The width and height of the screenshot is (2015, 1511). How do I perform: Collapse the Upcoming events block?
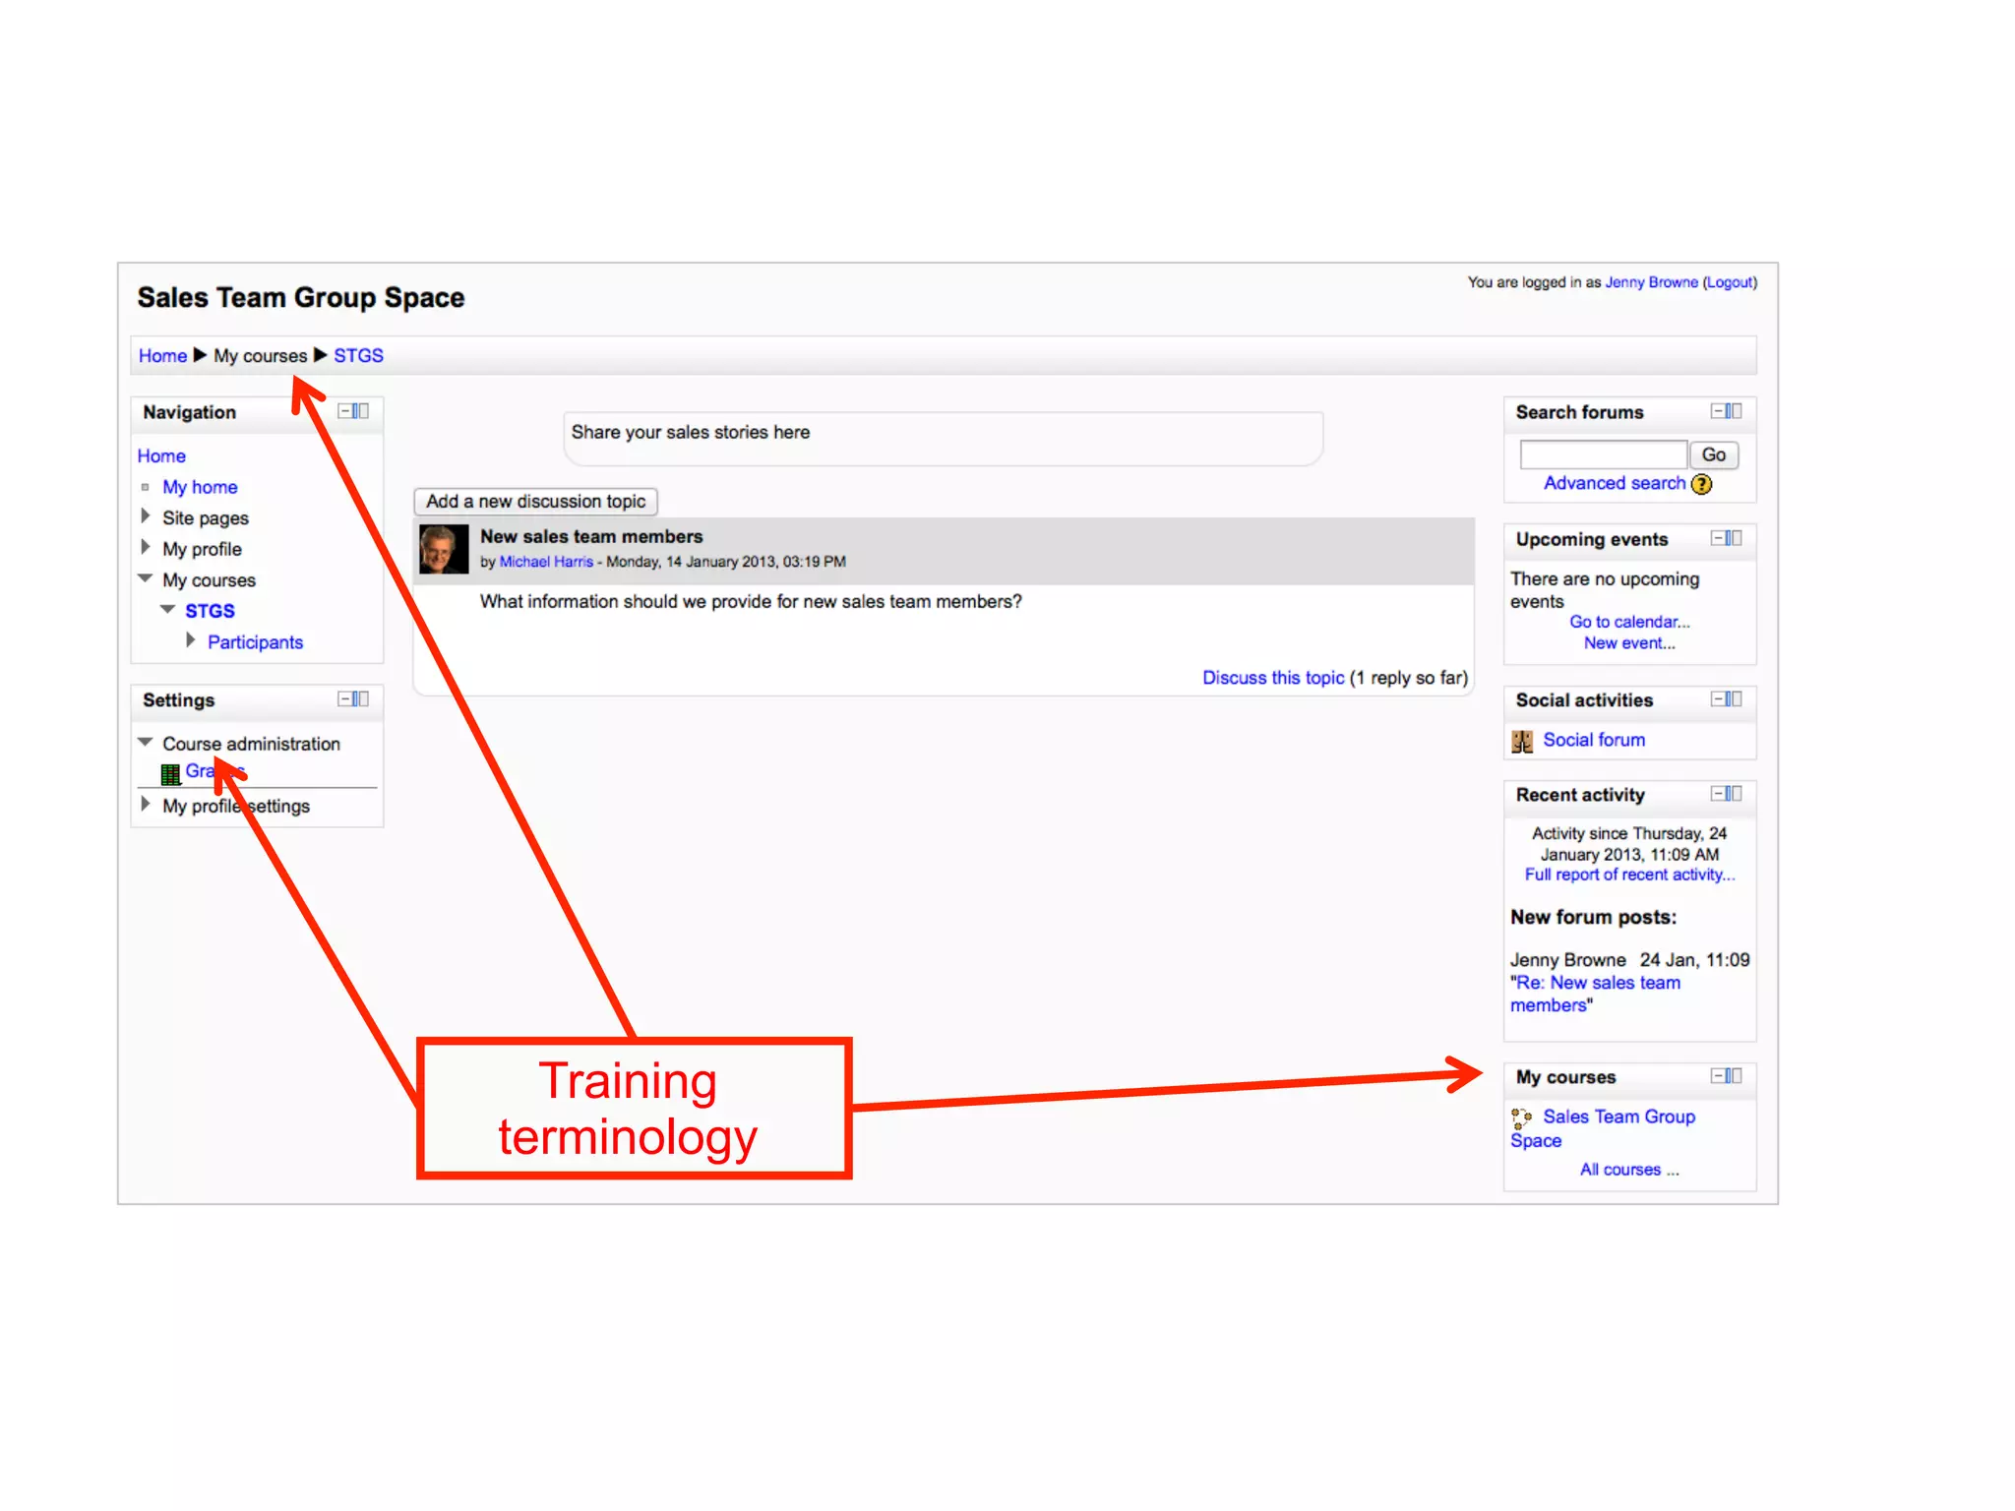click(x=1717, y=538)
